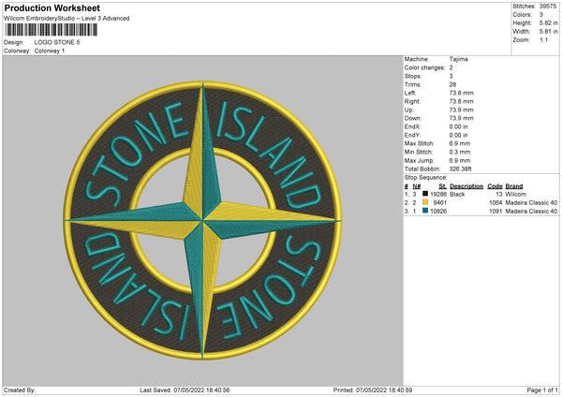
Task: Click the Trims value 28
Action: point(452,84)
